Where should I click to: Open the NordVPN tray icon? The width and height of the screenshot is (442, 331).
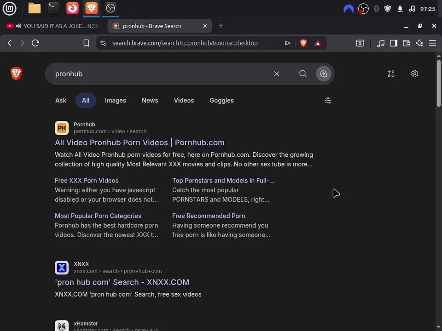click(x=349, y=9)
